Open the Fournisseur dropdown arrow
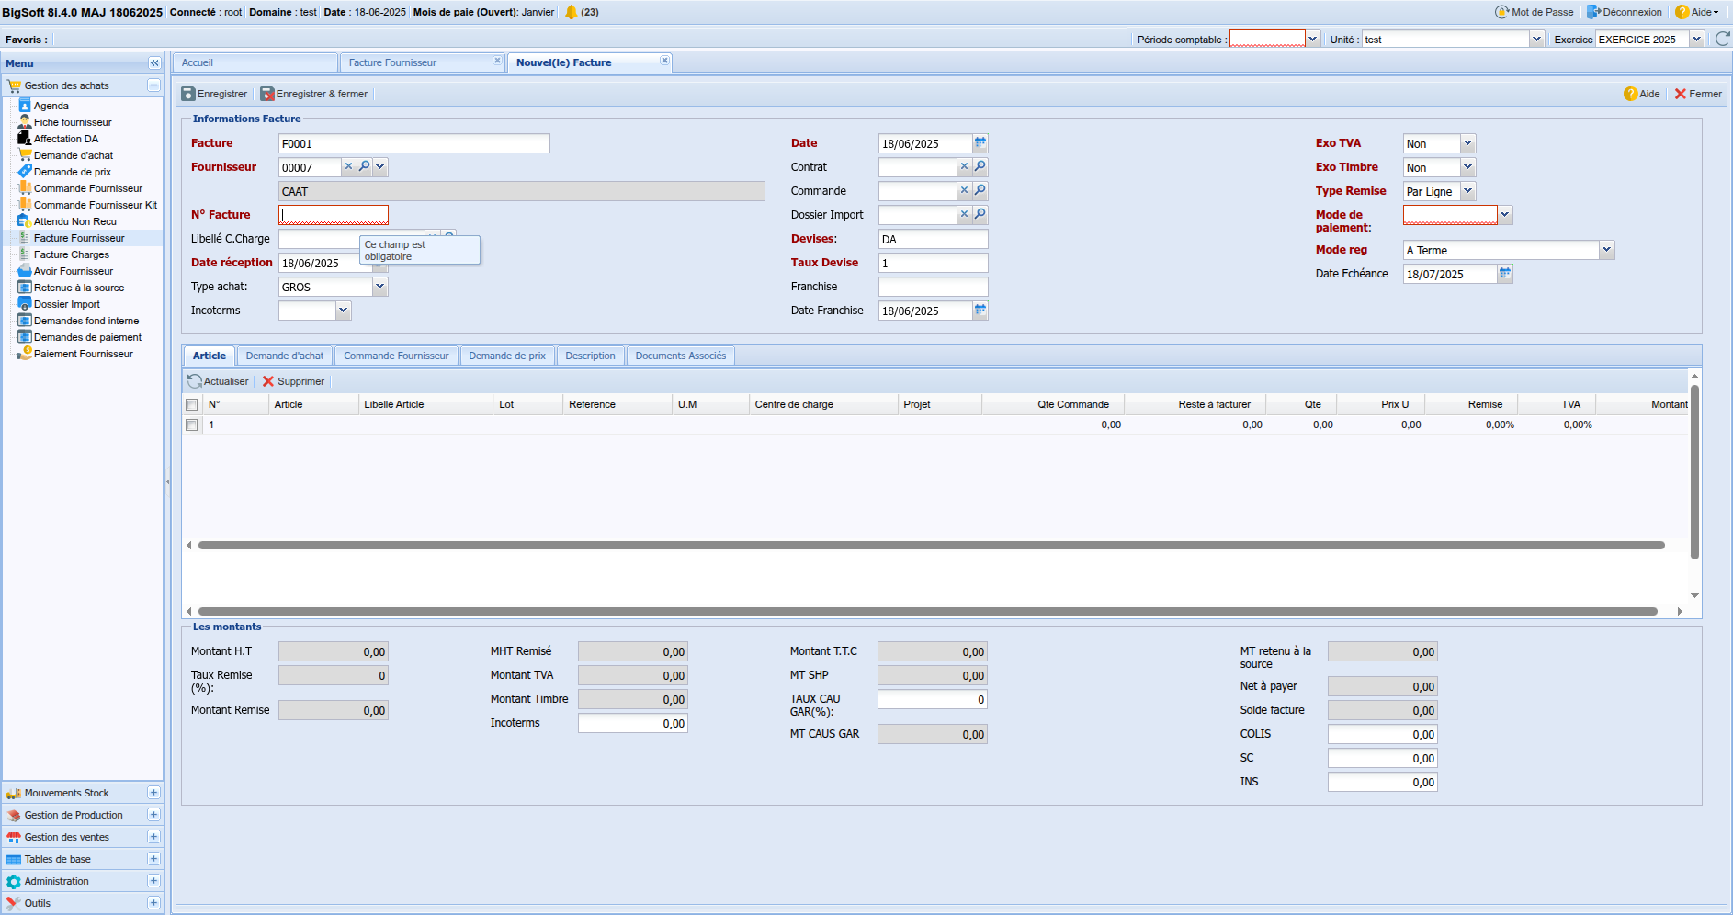The width and height of the screenshot is (1733, 915). coord(380,166)
